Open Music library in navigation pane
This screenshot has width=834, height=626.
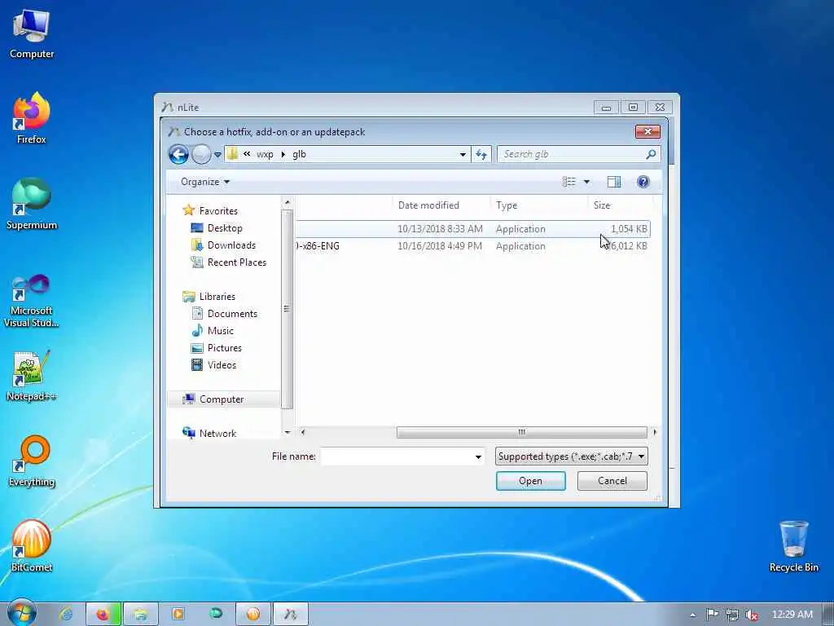(220, 331)
